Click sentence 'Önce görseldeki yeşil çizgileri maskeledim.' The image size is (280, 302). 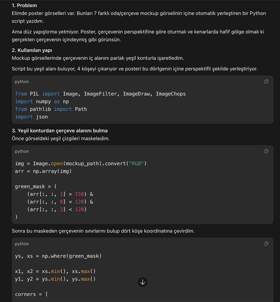point(61,138)
